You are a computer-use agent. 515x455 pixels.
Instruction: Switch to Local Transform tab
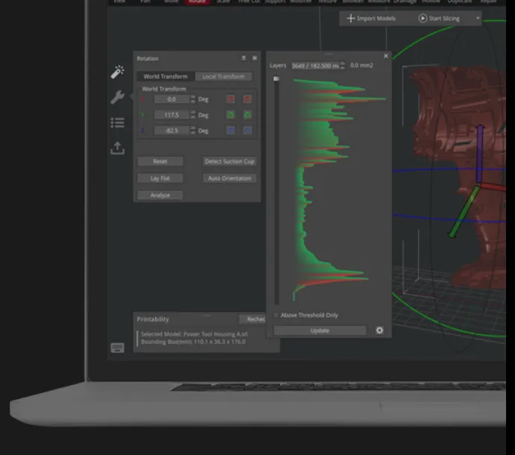click(x=224, y=77)
